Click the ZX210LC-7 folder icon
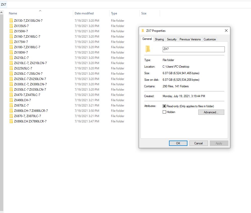 tap(11, 58)
